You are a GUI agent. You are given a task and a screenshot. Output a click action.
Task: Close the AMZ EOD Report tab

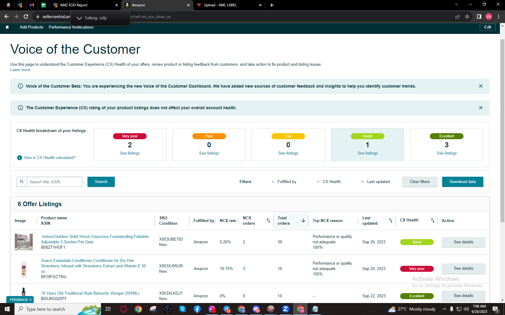117,5
